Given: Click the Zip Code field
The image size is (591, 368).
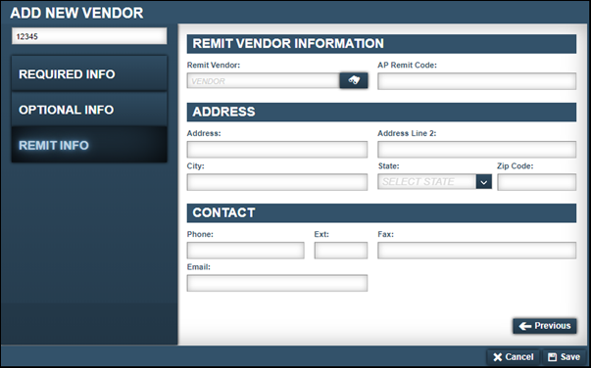Looking at the screenshot, I should click(537, 182).
